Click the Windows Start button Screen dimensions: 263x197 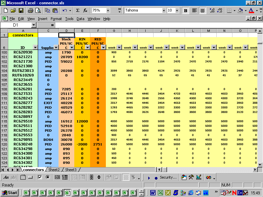pyautogui.click(x=10, y=193)
